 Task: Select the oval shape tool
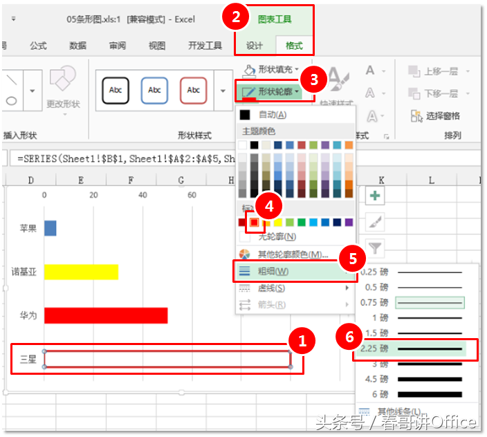[x=12, y=101]
